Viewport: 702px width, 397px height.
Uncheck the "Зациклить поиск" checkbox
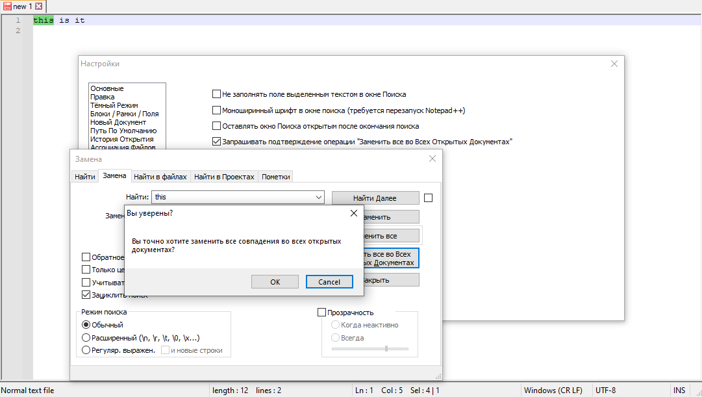[x=86, y=294]
